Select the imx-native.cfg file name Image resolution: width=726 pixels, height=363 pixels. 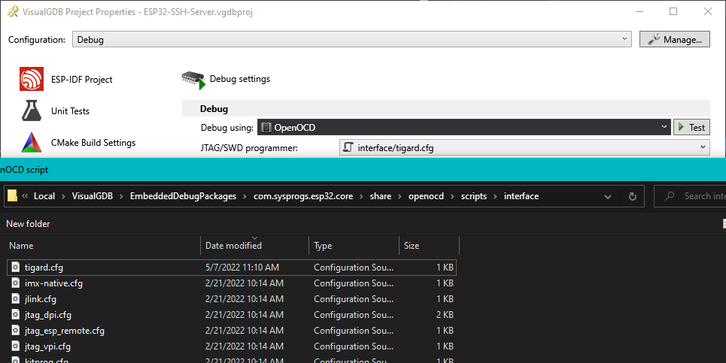click(53, 283)
